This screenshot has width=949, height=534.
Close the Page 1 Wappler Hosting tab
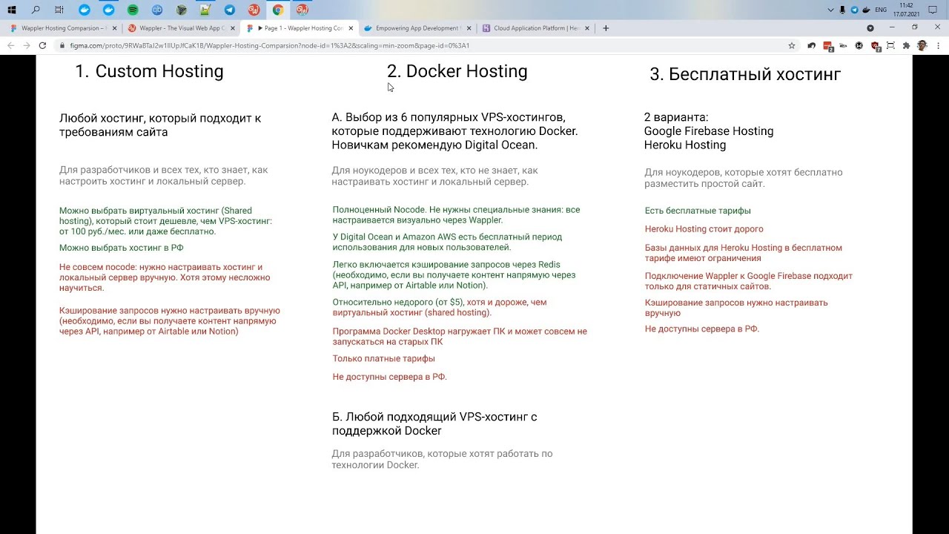pyautogui.click(x=351, y=28)
